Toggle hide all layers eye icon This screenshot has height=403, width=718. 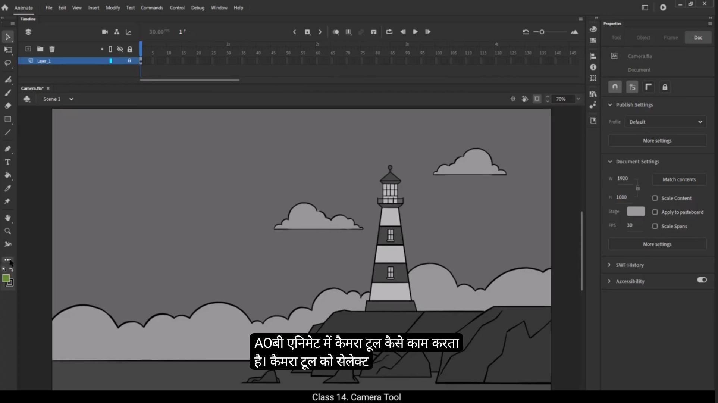[x=120, y=49]
